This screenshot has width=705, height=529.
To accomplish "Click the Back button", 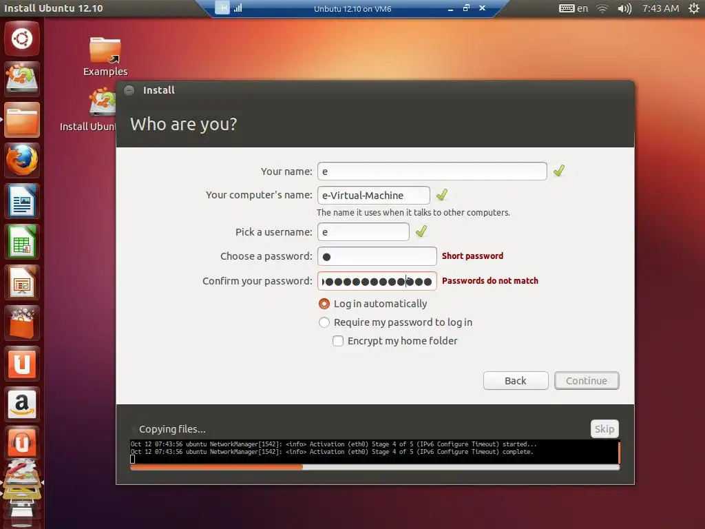I will tap(516, 380).
